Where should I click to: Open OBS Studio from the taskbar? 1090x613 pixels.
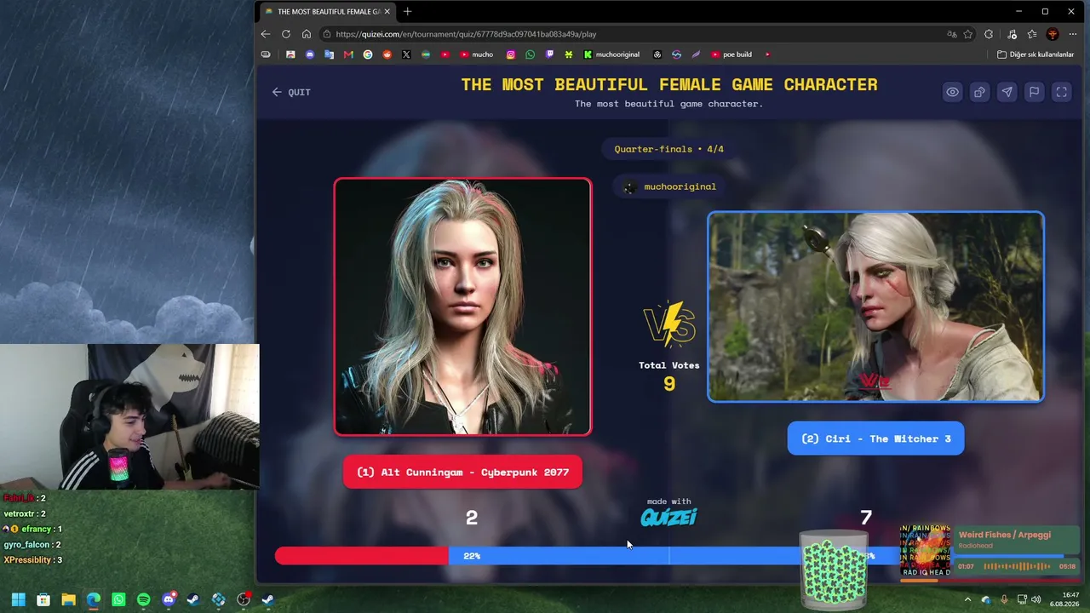tap(244, 599)
